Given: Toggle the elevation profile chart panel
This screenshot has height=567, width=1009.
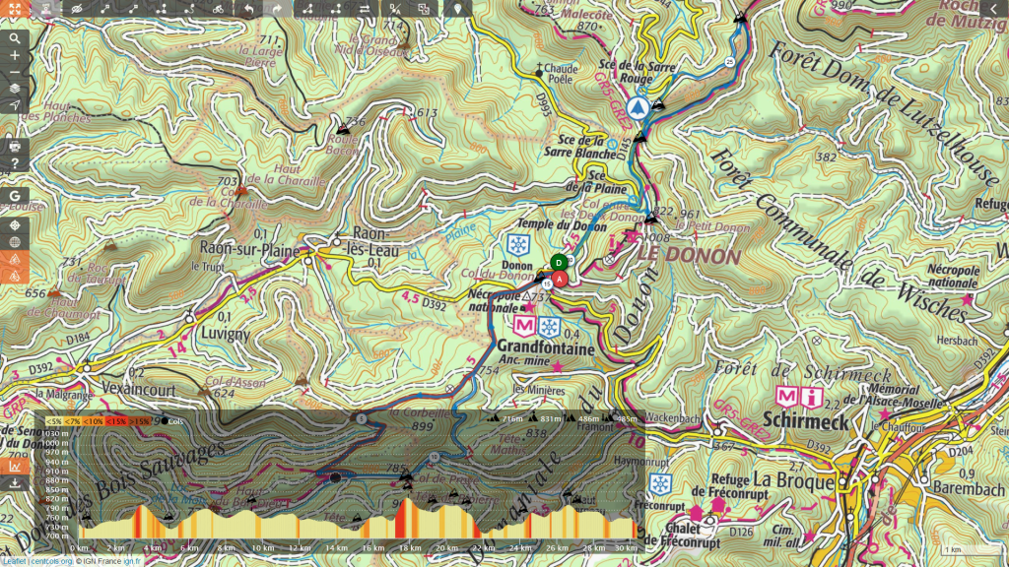Looking at the screenshot, I should pos(15,466).
